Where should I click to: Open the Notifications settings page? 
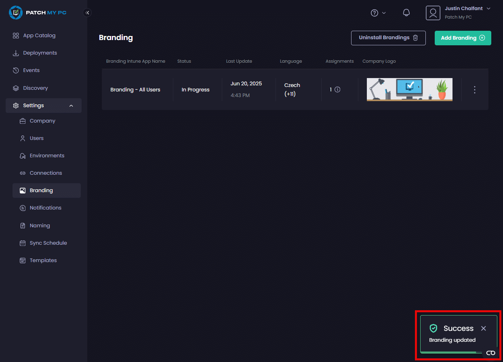coord(45,208)
